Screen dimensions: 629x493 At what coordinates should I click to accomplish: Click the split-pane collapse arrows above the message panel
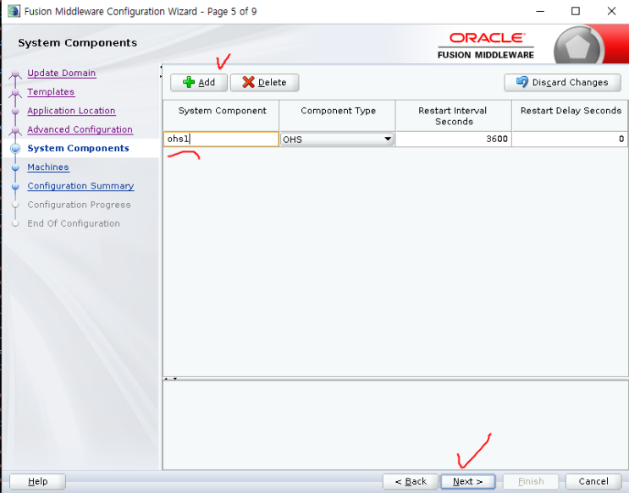(170, 379)
